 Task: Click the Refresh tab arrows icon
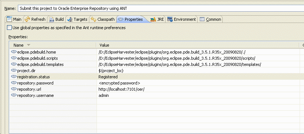(x=27, y=19)
